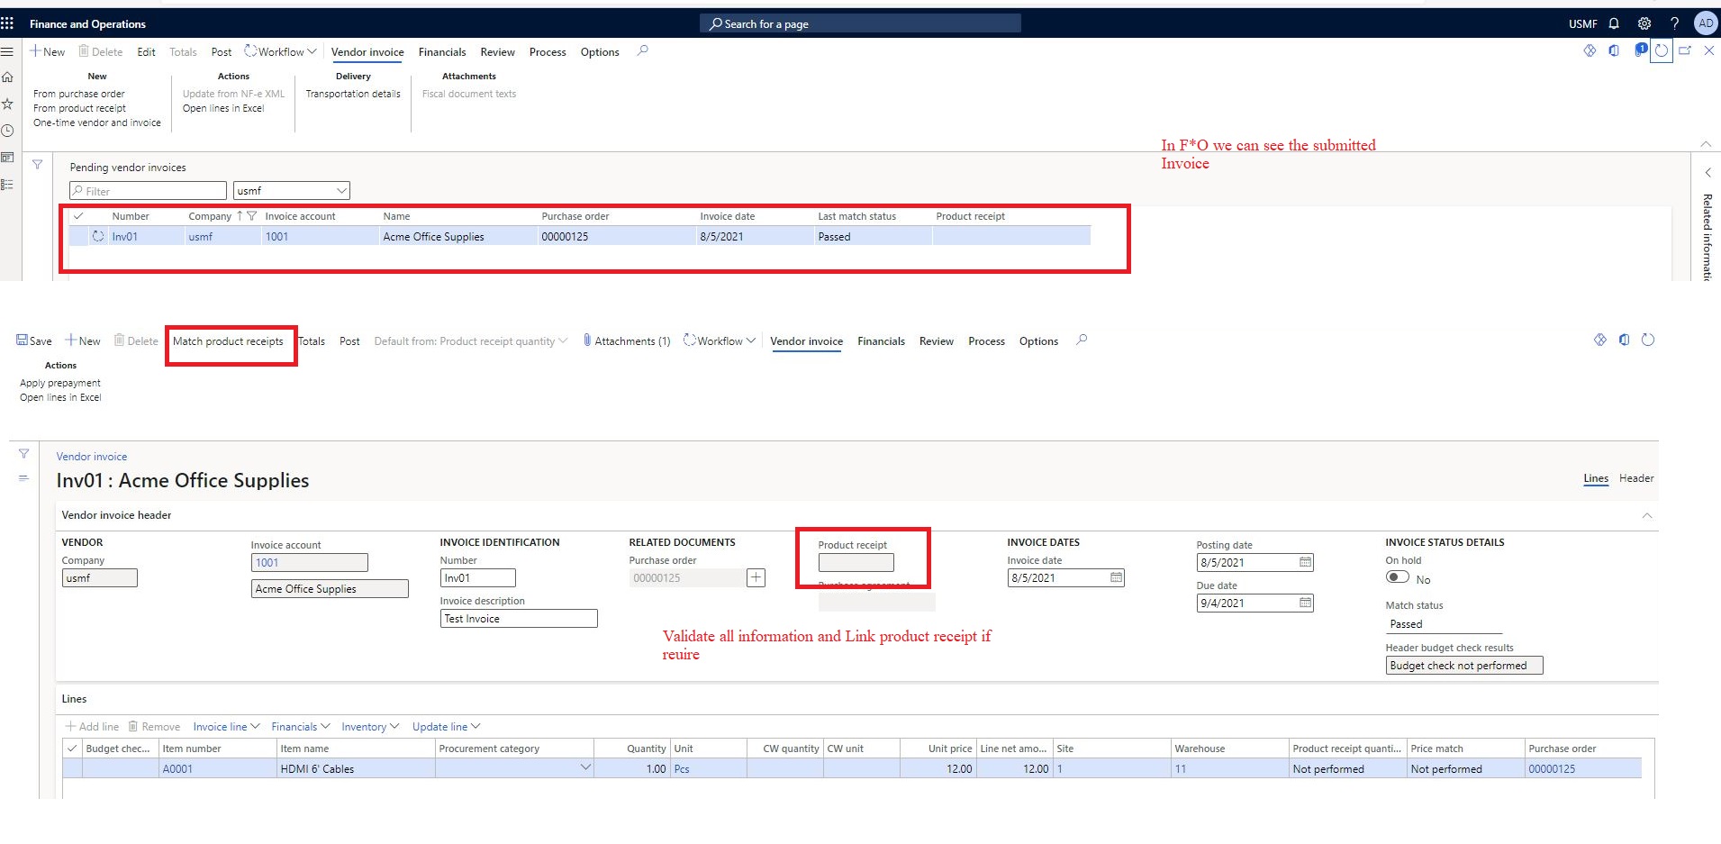Image resolution: width=1721 pixels, height=844 pixels.
Task: Open the Inv01 invoice number link
Action: (125, 236)
